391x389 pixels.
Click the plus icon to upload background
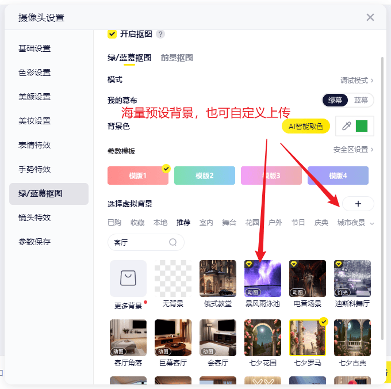tap(358, 204)
